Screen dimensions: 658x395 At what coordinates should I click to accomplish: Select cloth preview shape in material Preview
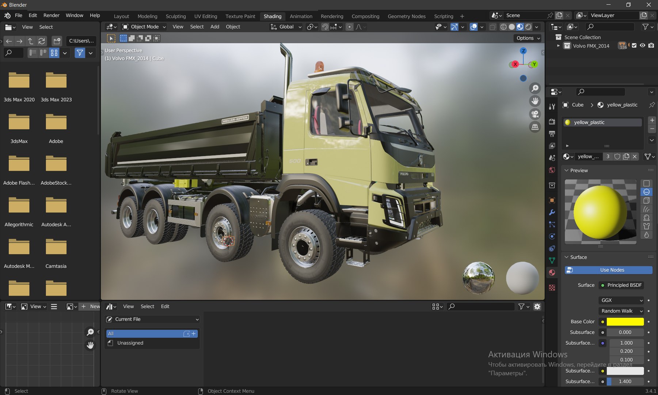(x=646, y=226)
